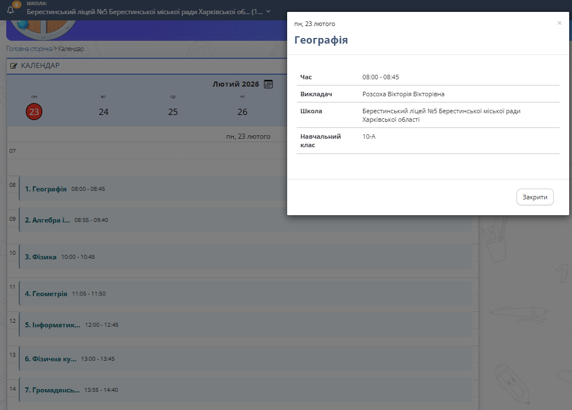Select Wednesday 25 in the week strip

pyautogui.click(x=173, y=112)
